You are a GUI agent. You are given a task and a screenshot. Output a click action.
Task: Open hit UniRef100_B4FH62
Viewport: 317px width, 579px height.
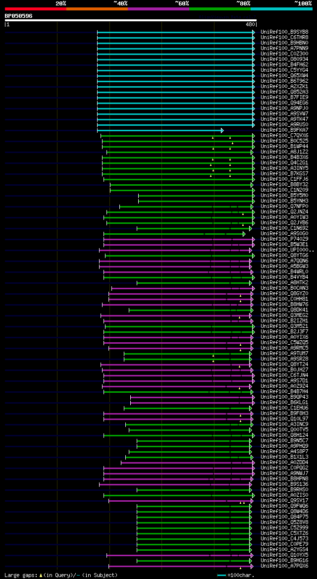pyautogui.click(x=284, y=64)
